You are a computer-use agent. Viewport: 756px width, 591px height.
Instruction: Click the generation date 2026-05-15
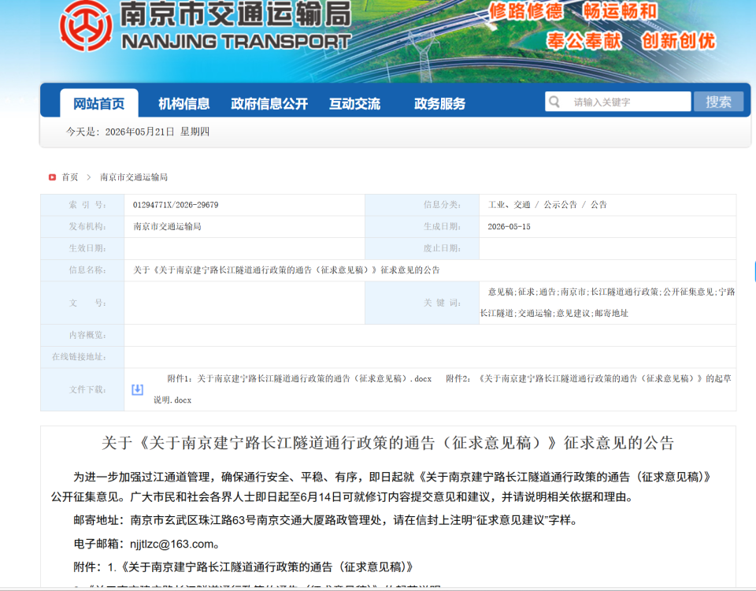(x=509, y=226)
